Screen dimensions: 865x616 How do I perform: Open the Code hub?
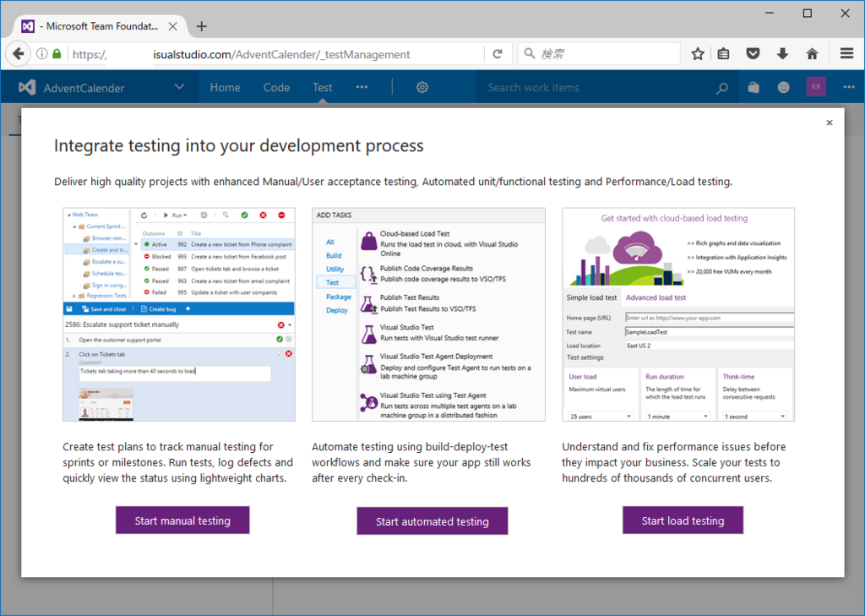(x=276, y=87)
